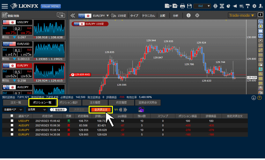The width and height of the screenshot is (265, 160).
Task: Check the EUR/JPY 15:06:14 position checkbox
Action: point(12,130)
